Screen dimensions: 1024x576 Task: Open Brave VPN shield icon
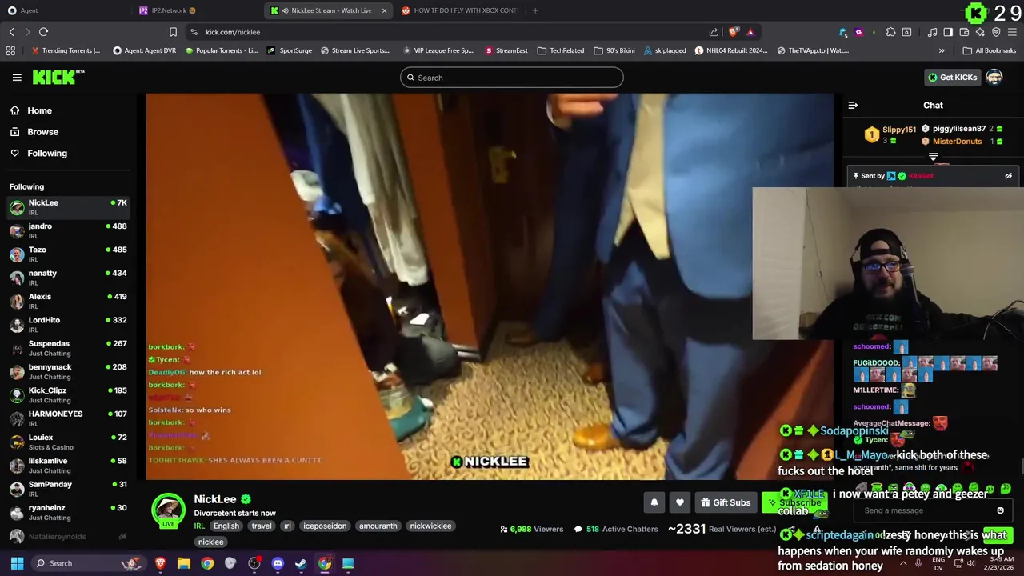[x=996, y=32]
